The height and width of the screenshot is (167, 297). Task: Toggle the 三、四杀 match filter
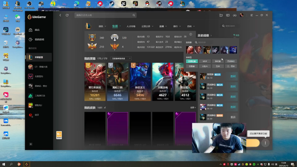(x=231, y=66)
